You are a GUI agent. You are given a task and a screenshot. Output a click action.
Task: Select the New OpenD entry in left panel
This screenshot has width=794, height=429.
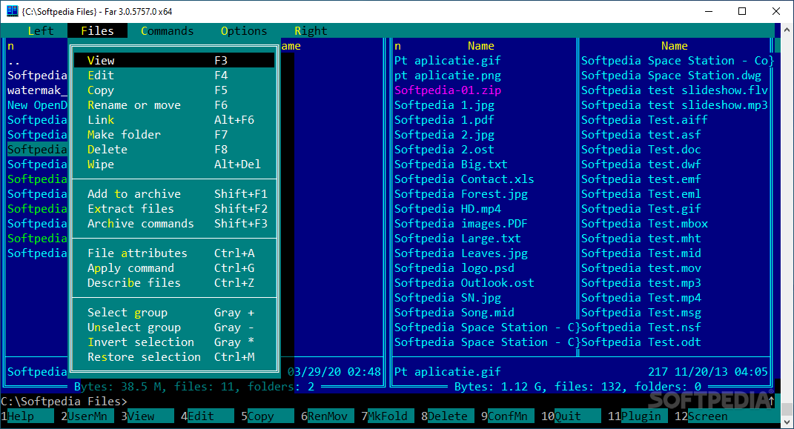(37, 104)
